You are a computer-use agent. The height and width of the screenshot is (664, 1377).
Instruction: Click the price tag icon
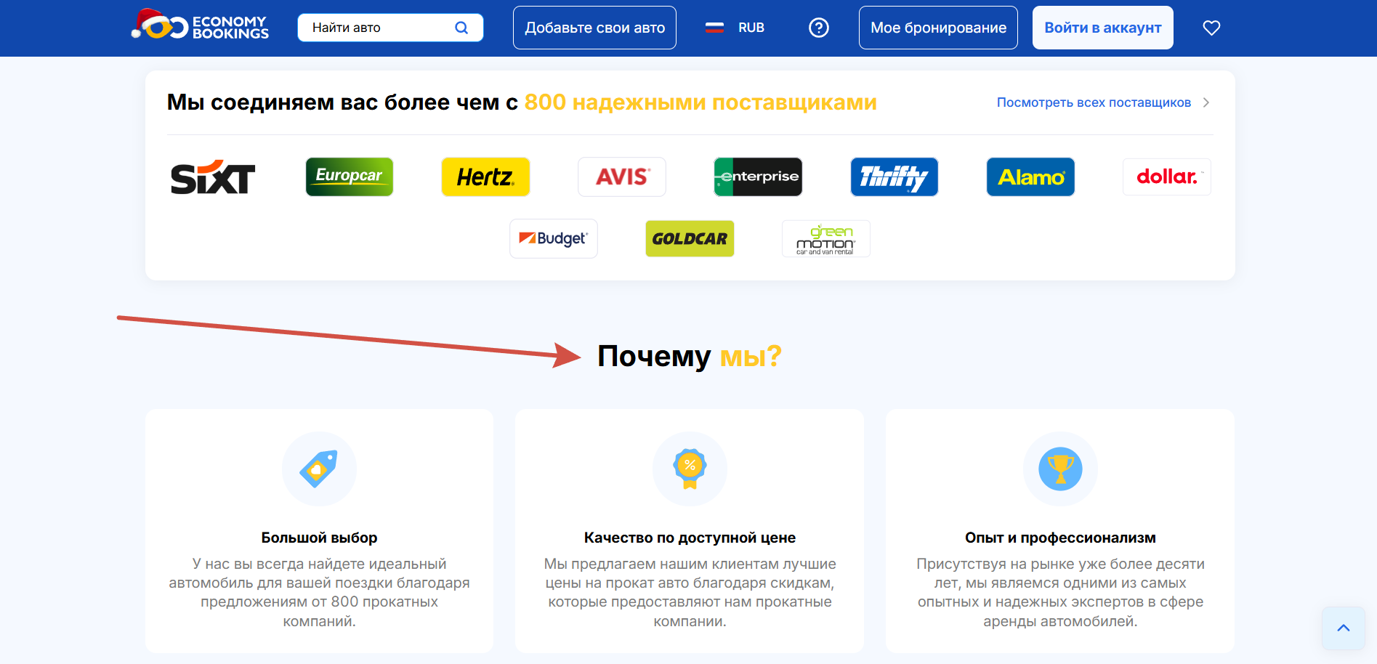pos(319,469)
